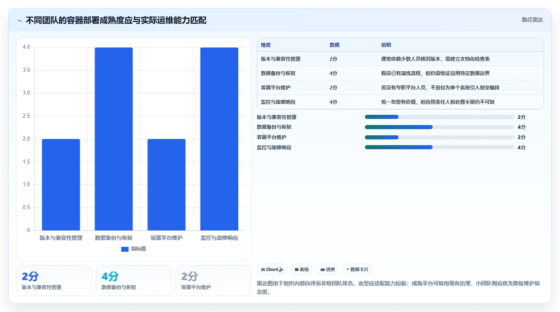Click the page title 不同团队的容器部署成熟度
This screenshot has height=312, width=560.
tap(116, 20)
